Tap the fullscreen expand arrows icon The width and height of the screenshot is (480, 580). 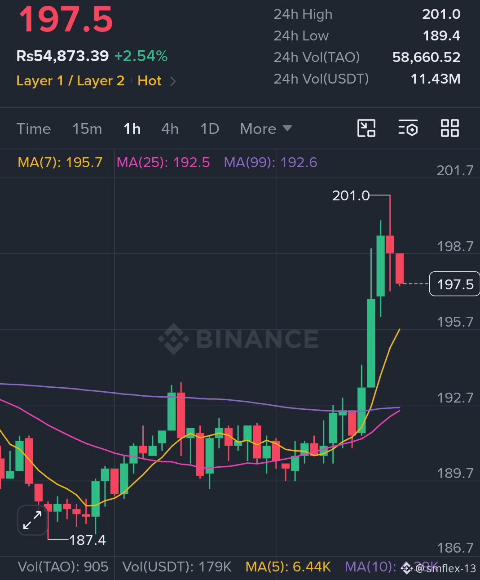32,520
